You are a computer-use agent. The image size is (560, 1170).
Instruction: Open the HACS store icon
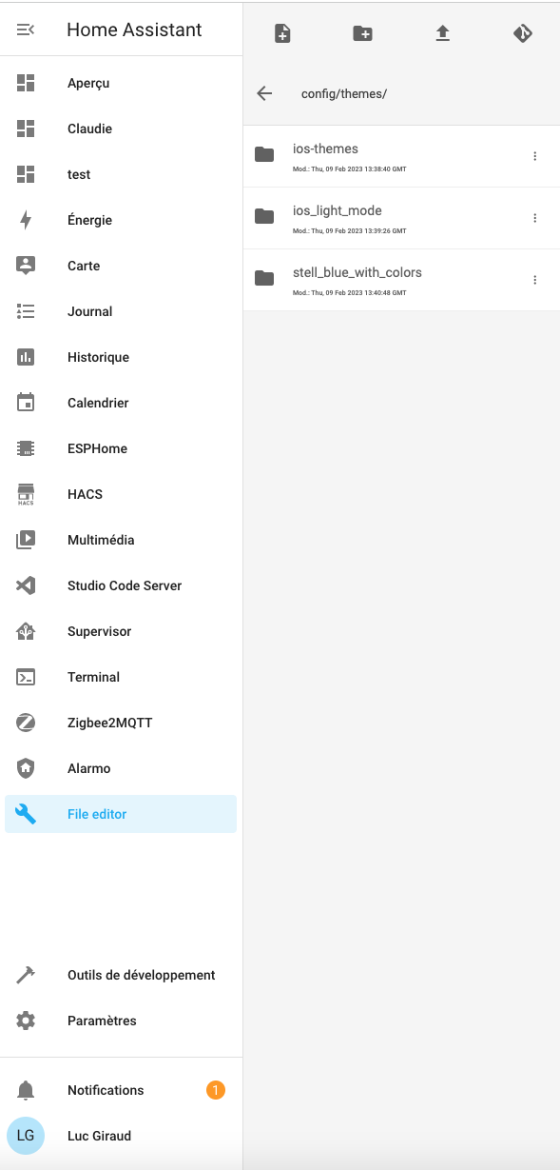point(26,494)
